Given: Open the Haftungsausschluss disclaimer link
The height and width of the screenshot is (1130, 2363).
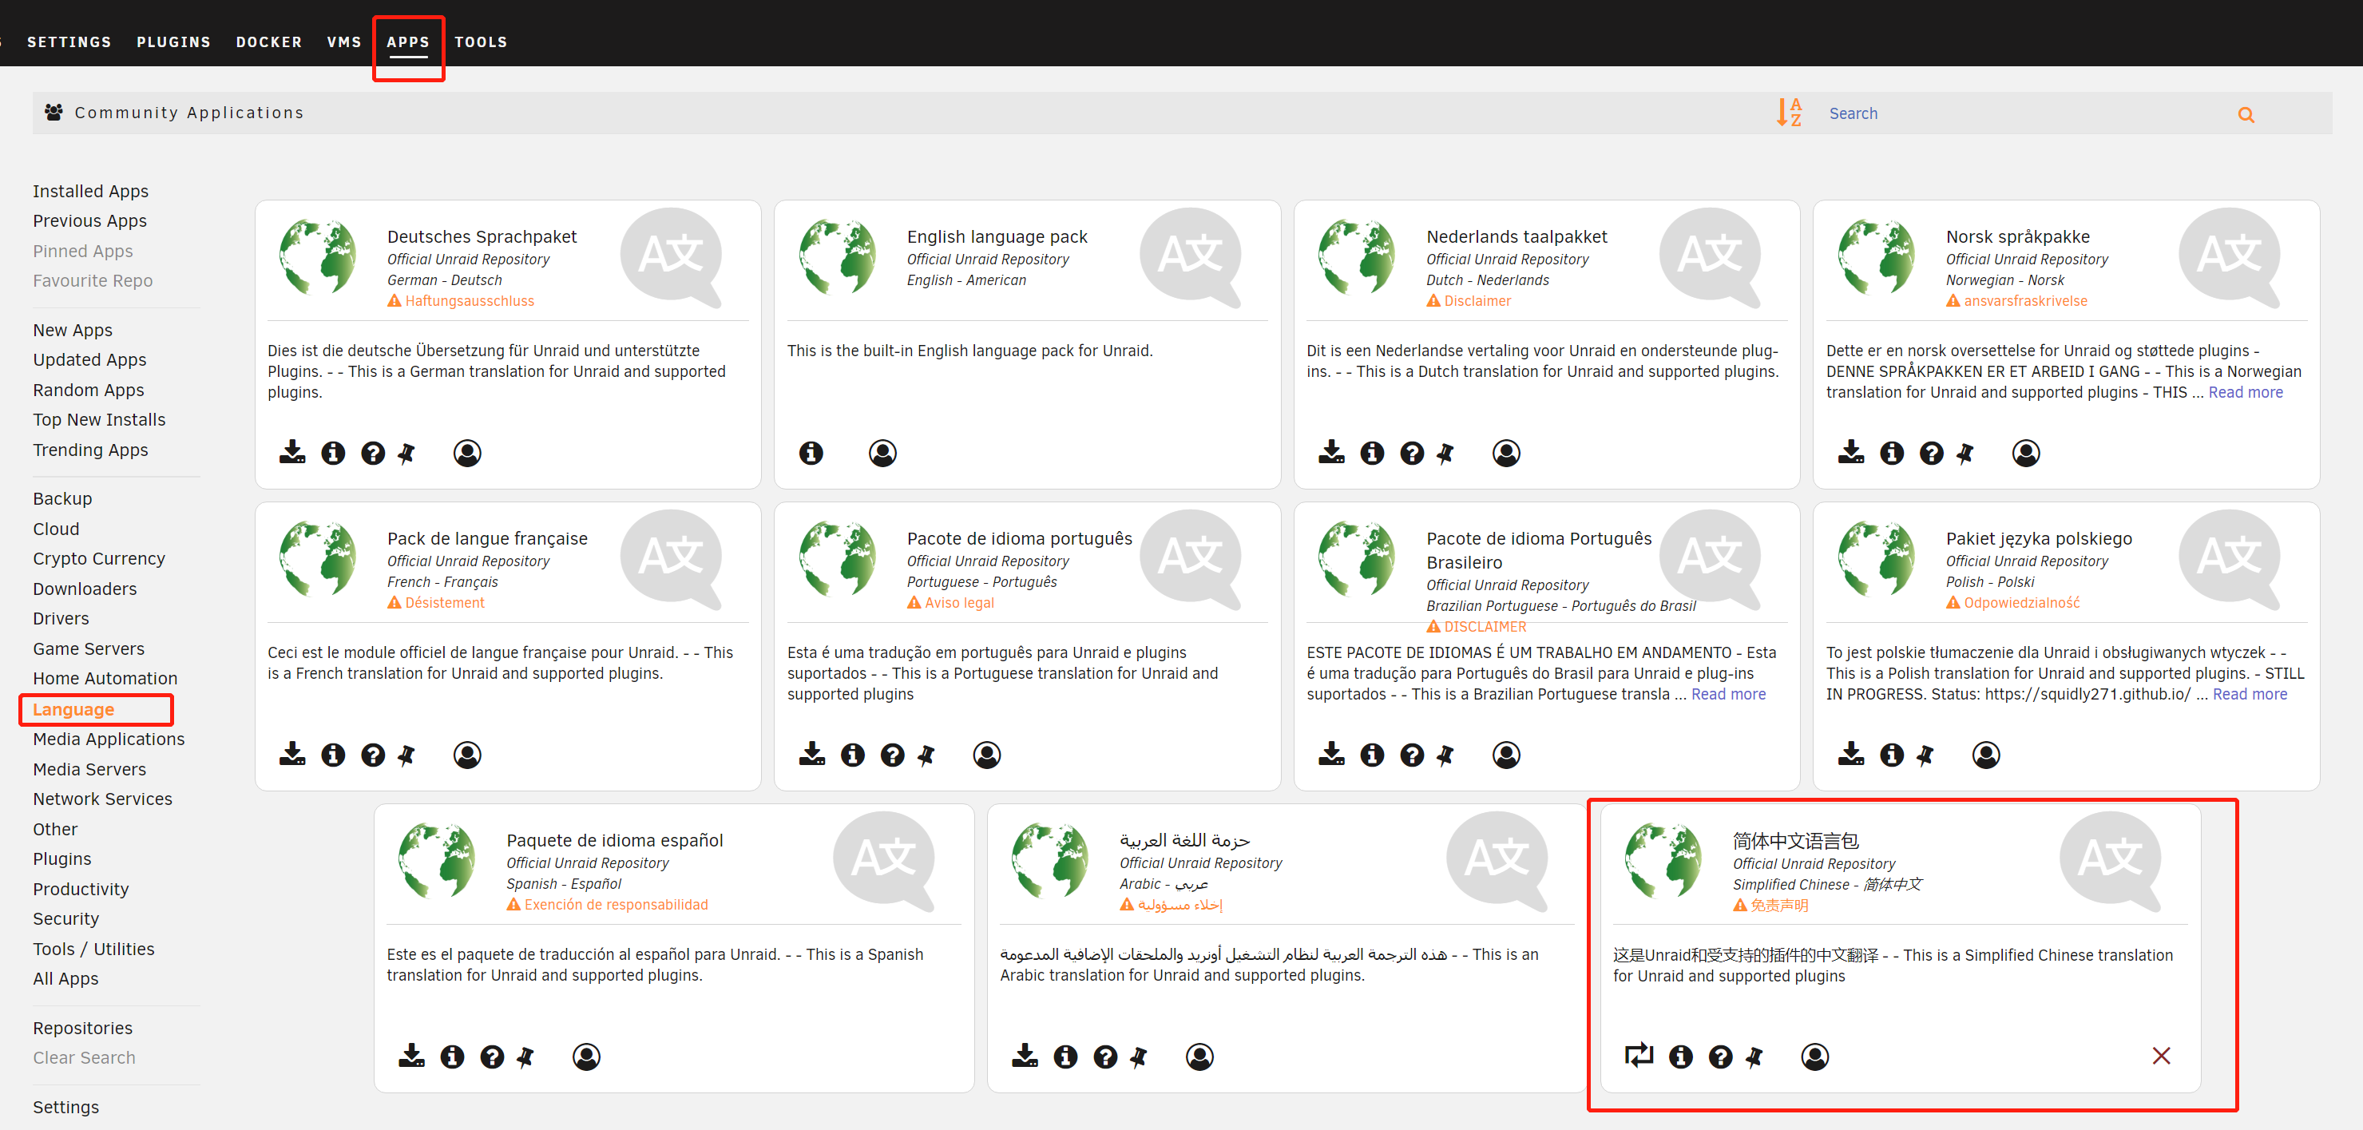Looking at the screenshot, I should pyautogui.click(x=469, y=301).
